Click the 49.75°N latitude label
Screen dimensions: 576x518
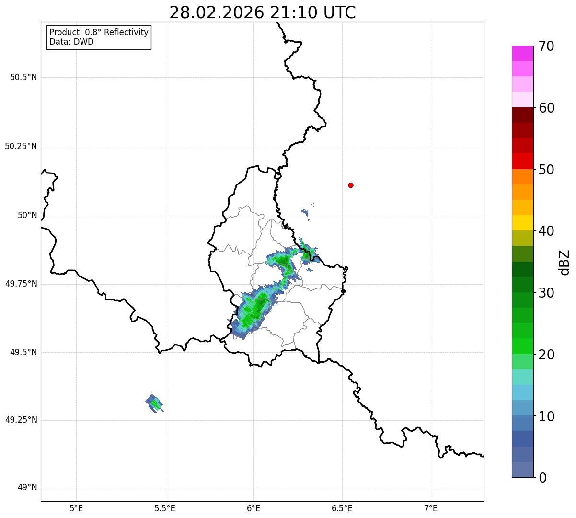tap(21, 284)
